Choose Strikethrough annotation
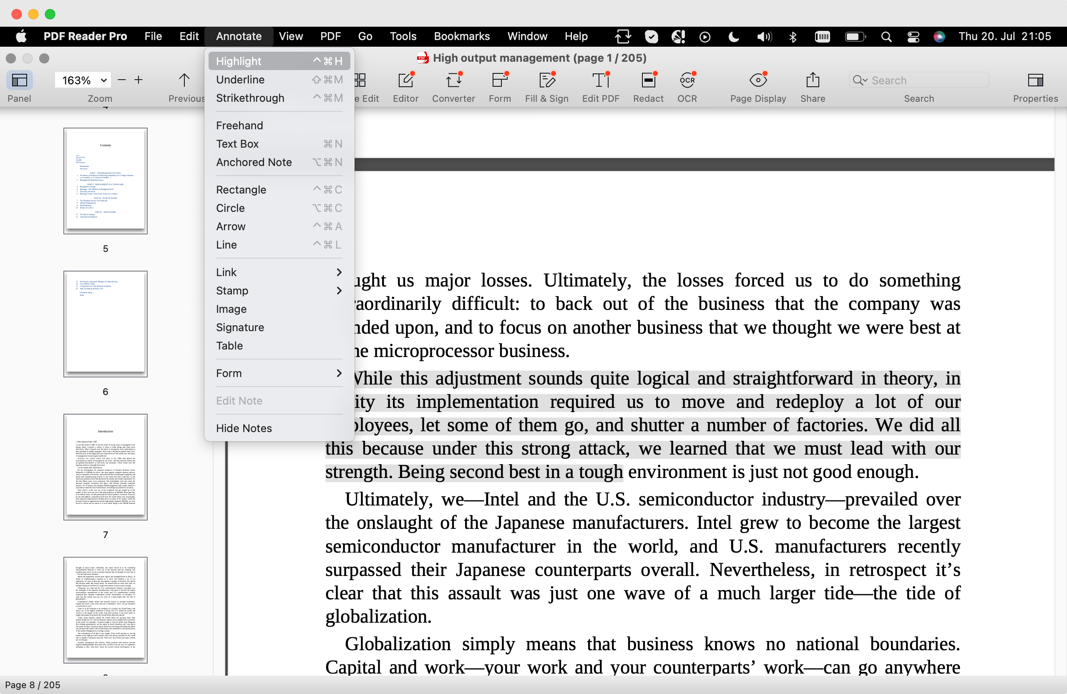The height and width of the screenshot is (694, 1067). point(279,98)
